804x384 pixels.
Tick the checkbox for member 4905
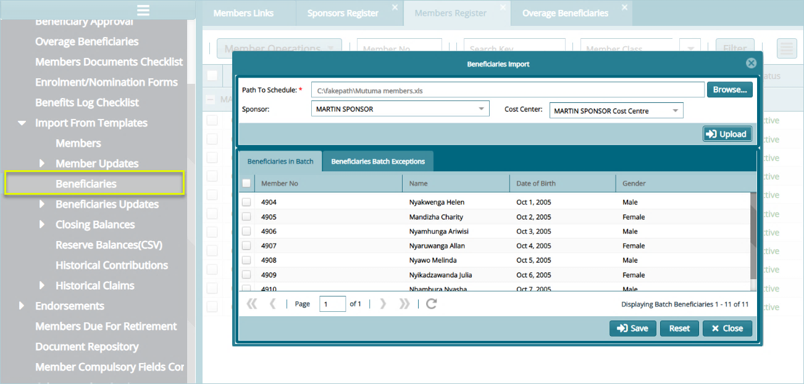(246, 217)
